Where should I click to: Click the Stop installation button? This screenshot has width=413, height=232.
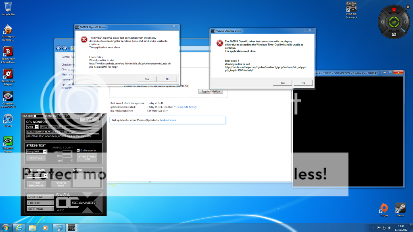[211, 91]
